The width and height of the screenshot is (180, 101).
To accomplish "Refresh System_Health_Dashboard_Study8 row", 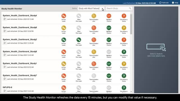I will [x=4, y=55].
